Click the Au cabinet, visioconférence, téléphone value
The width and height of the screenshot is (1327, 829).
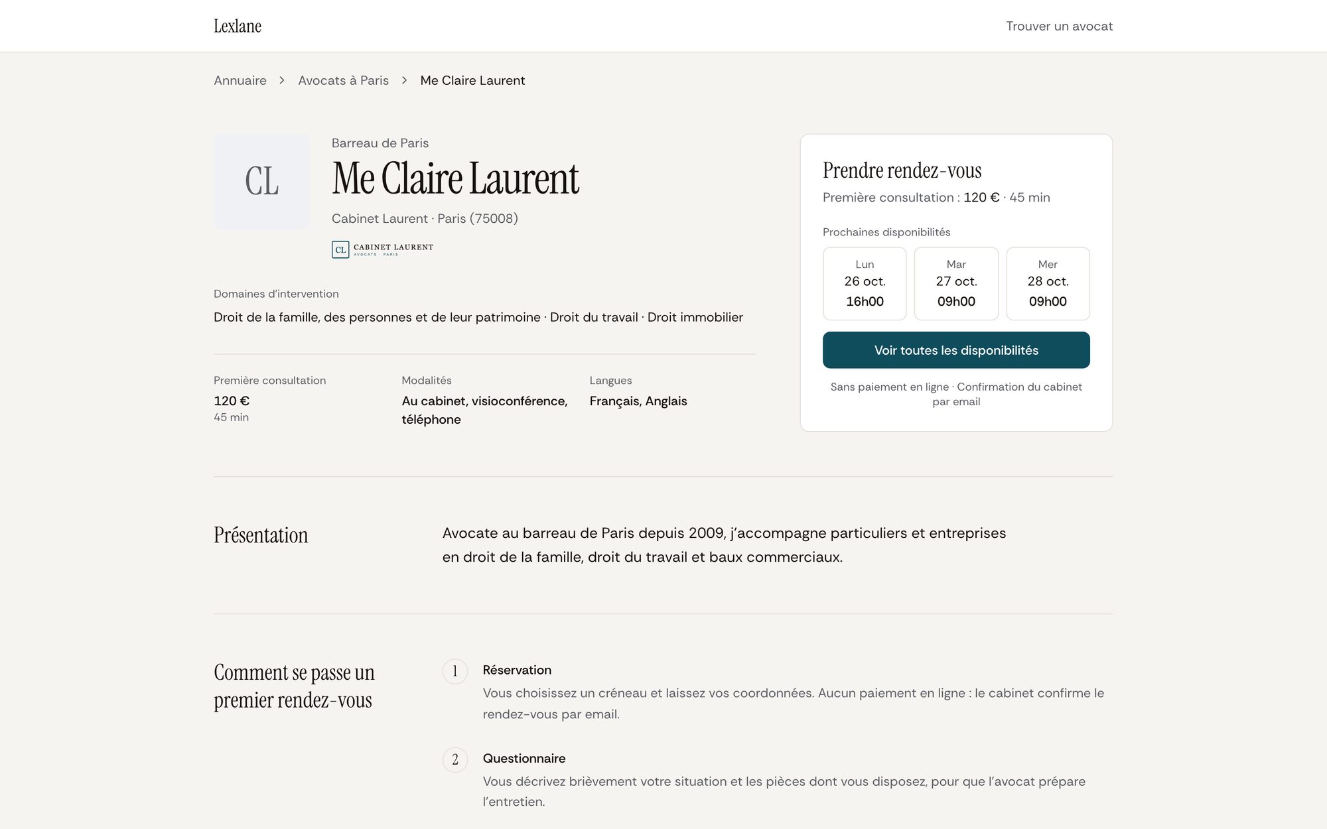484,410
